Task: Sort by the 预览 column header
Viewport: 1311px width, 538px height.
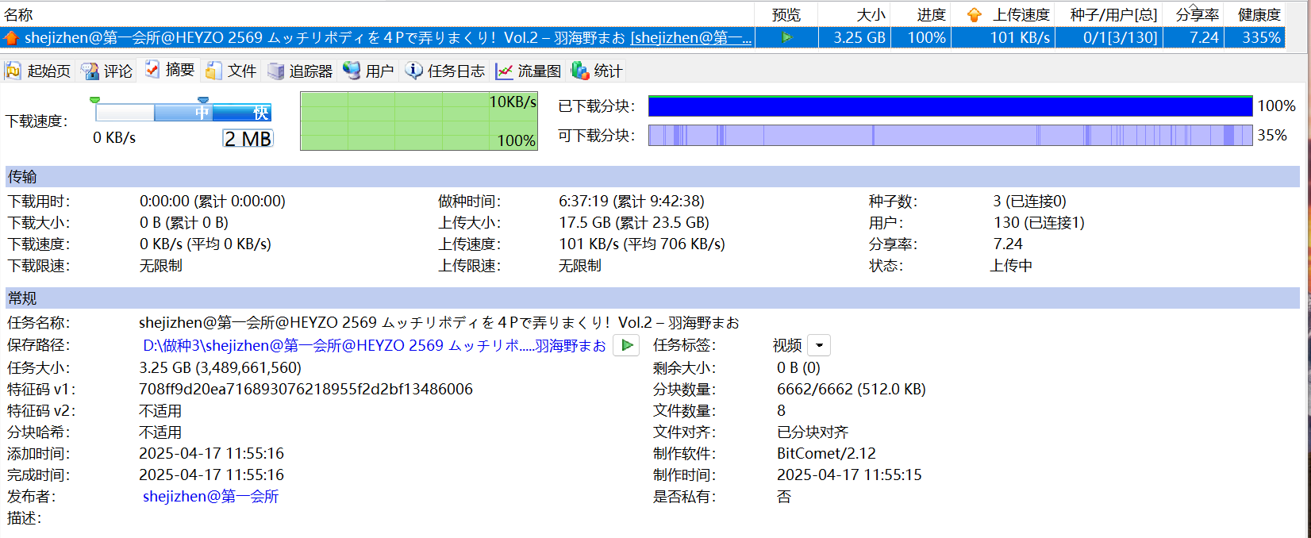Action: (x=786, y=14)
